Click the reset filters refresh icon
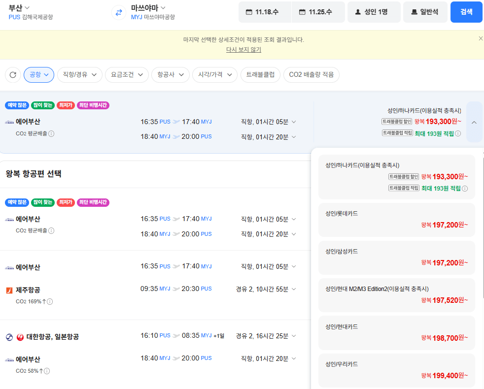This screenshot has height=389, width=484. point(13,75)
